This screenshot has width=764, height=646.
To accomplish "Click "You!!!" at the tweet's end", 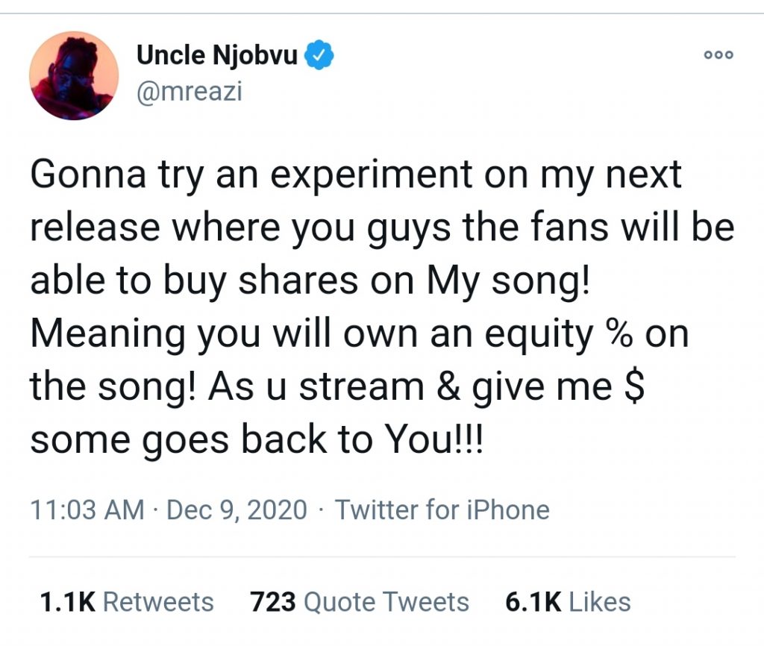I will (x=446, y=442).
